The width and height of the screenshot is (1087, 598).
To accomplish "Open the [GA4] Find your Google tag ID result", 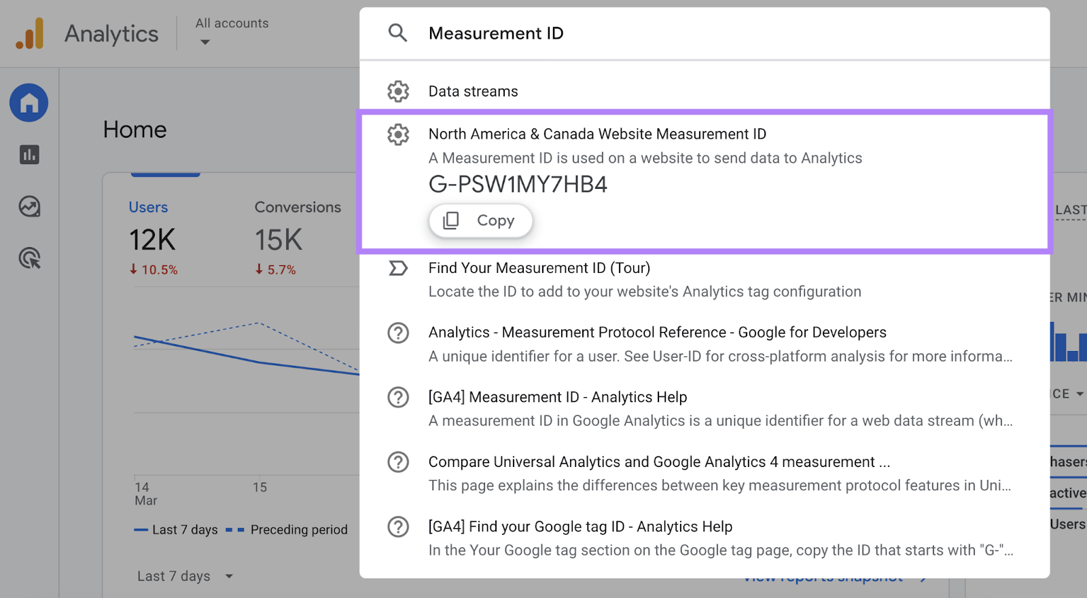I will click(580, 527).
